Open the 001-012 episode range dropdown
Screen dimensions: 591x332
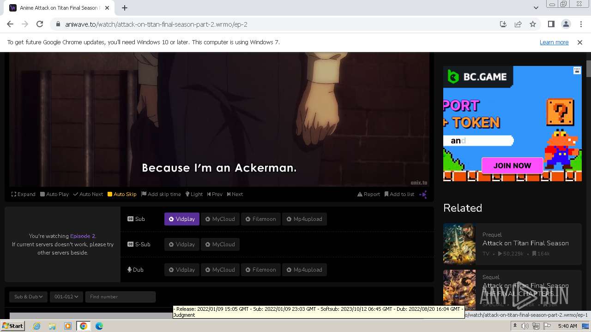click(x=66, y=296)
